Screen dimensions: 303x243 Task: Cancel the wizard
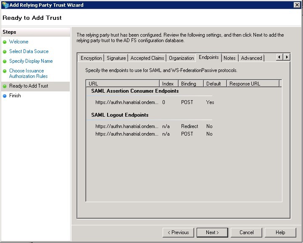pyautogui.click(x=247, y=232)
